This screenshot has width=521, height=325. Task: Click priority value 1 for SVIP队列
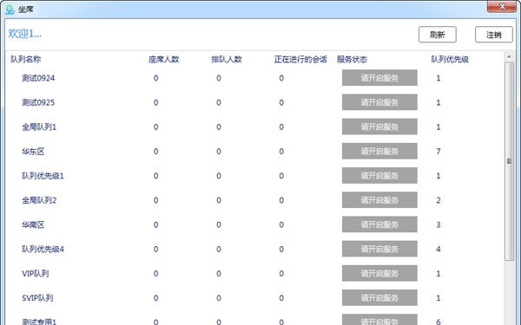439,298
